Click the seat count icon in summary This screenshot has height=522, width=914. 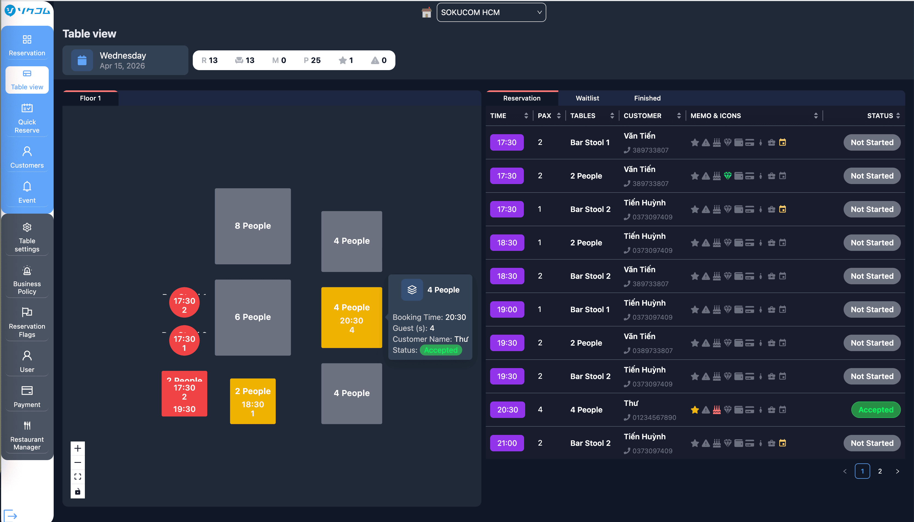pyautogui.click(x=239, y=60)
